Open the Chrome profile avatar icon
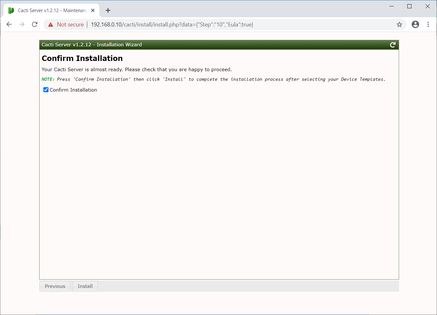This screenshot has width=437, height=315. [x=415, y=25]
